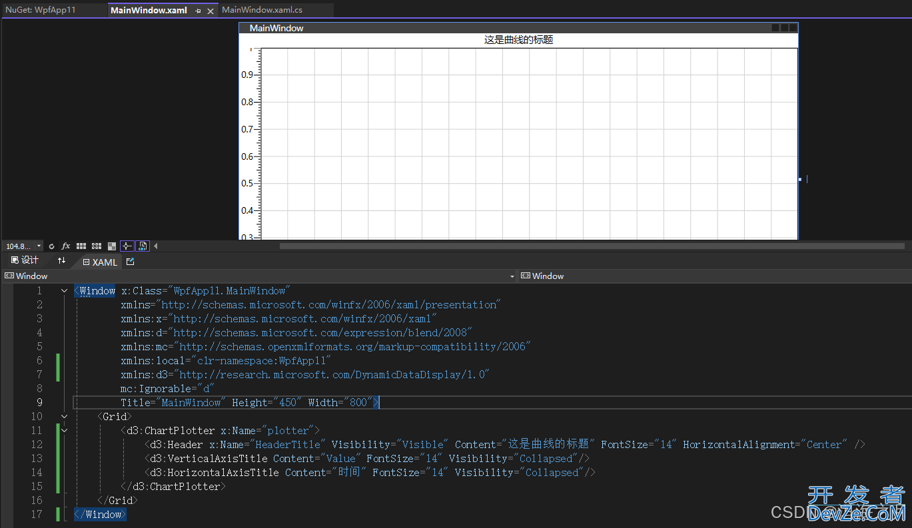Screen dimensions: 912x528
Task: Click the 0.9 axis label in chart
Action: (246, 75)
